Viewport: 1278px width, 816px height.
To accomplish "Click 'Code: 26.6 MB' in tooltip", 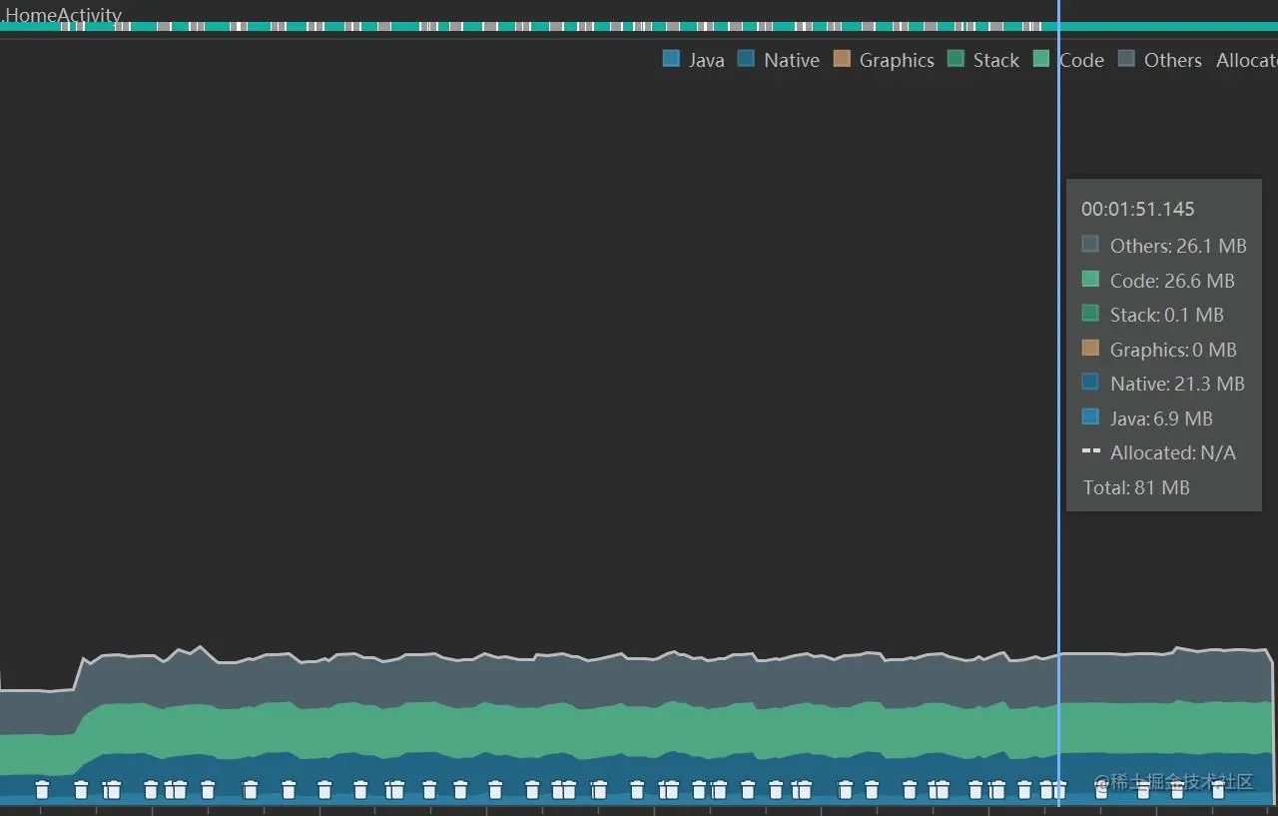I will pos(1172,281).
